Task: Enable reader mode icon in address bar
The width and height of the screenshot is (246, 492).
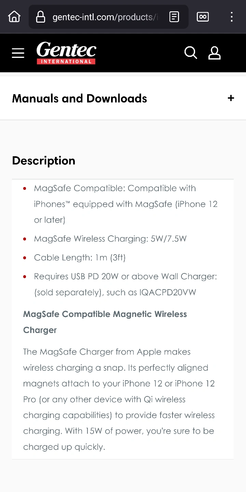Action: coord(174,17)
